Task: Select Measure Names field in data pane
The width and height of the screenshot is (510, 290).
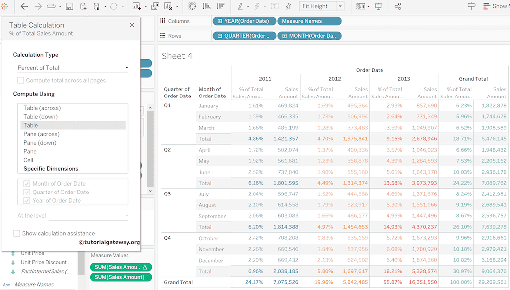Action: 34,284
